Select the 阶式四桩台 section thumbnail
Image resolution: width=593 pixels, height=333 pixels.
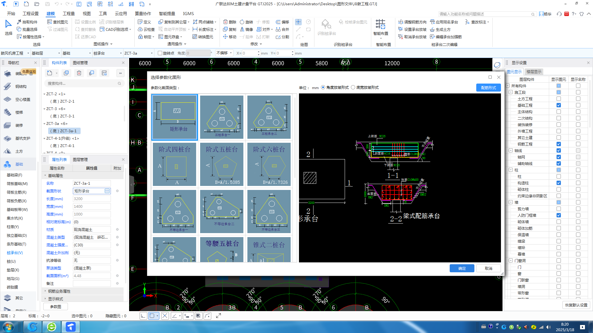[x=175, y=164]
